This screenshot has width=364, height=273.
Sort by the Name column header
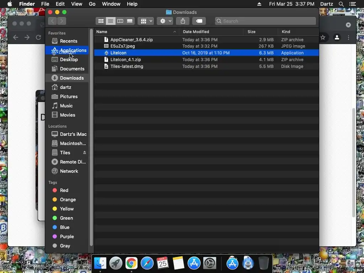[136, 32]
